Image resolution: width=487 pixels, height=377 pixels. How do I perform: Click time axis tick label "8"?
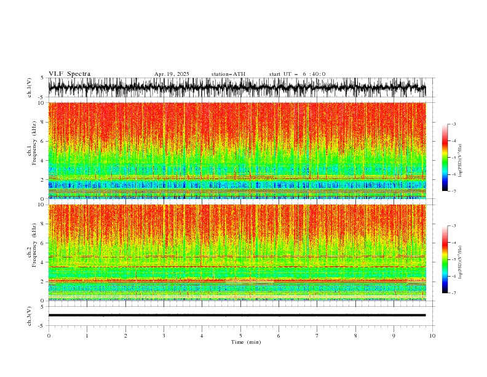click(355, 336)
